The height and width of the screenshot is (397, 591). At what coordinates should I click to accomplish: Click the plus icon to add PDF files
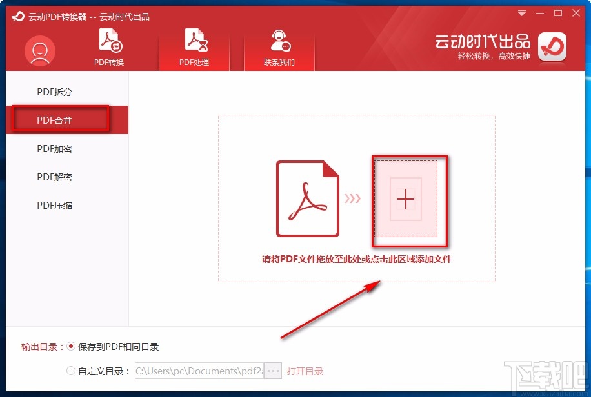point(406,200)
